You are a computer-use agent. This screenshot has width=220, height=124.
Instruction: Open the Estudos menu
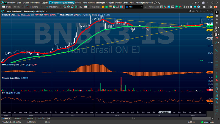(26, 3)
